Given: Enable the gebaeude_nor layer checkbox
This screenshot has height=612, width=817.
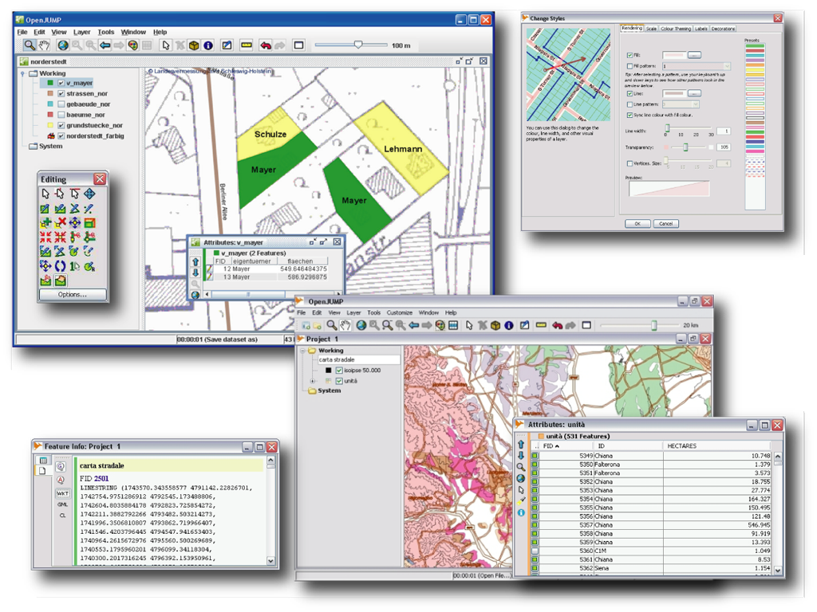Looking at the screenshot, I should pyautogui.click(x=61, y=104).
